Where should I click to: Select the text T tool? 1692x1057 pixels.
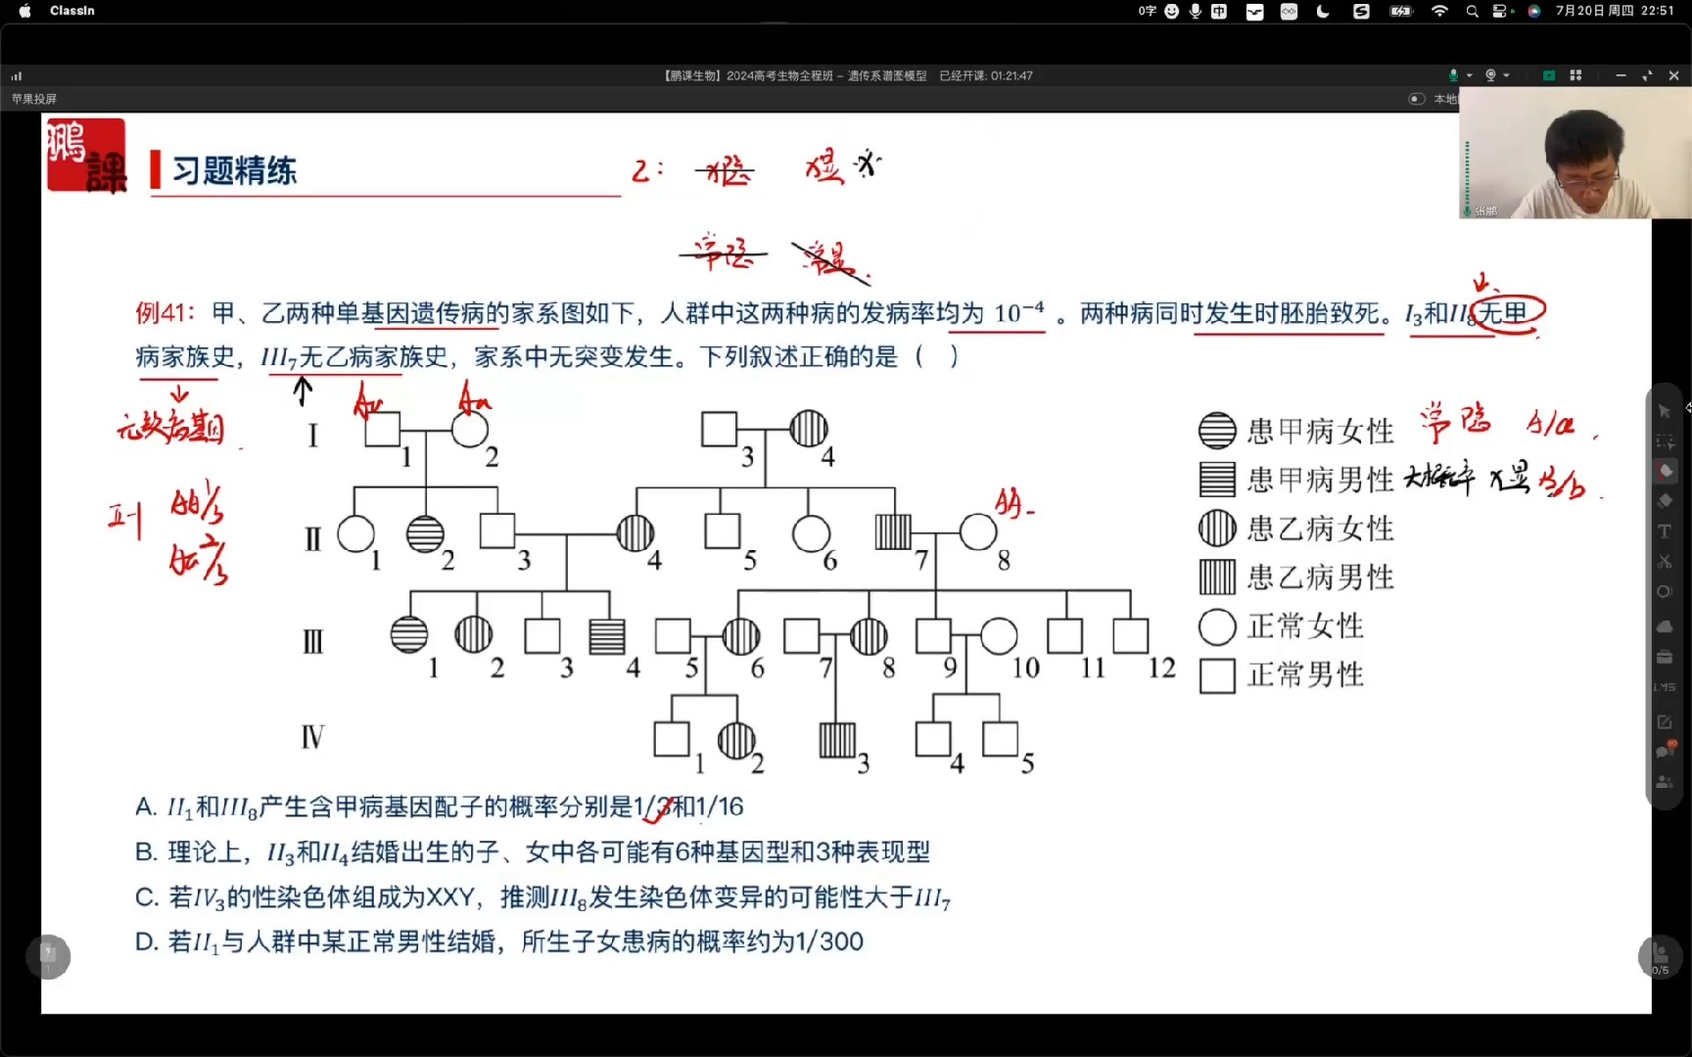click(1664, 531)
